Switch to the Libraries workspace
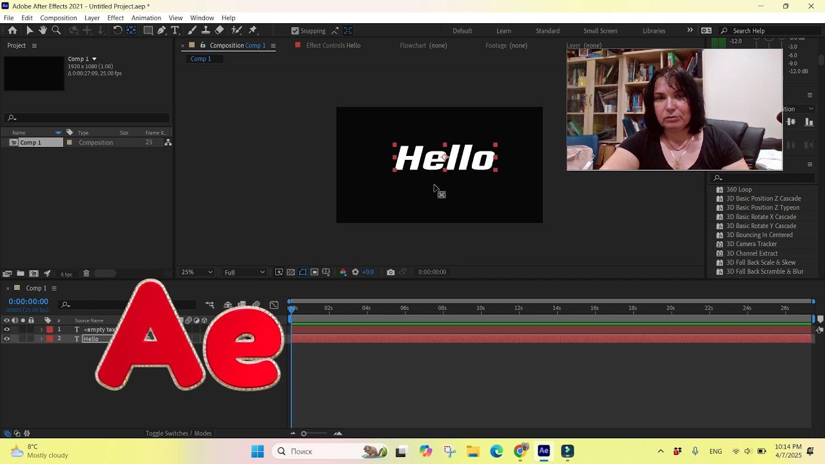 pyautogui.click(x=654, y=31)
